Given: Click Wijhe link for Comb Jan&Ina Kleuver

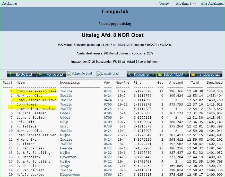Looking at the screenshot, I should (65, 135).
